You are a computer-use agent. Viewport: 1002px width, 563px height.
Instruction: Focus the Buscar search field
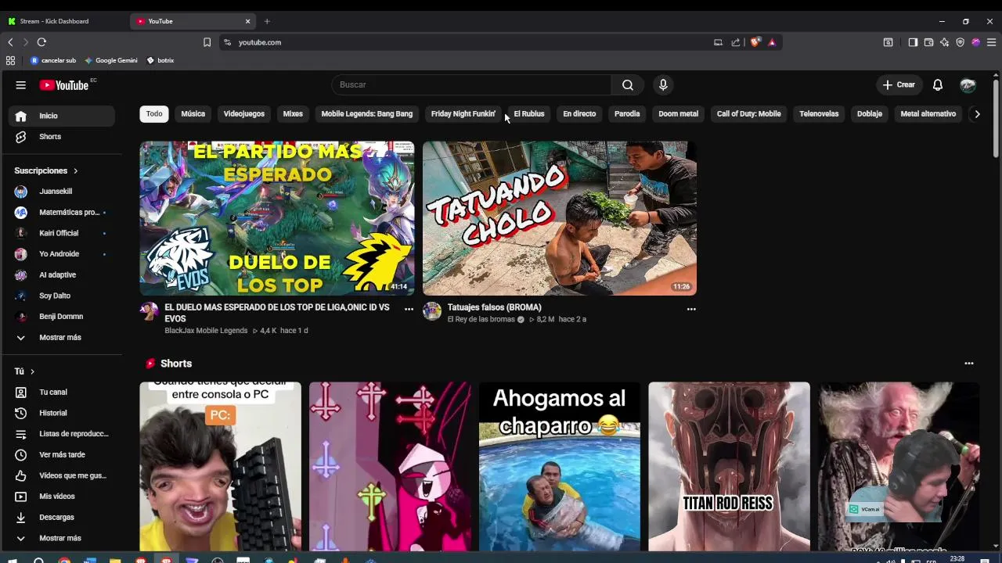tap(472, 84)
